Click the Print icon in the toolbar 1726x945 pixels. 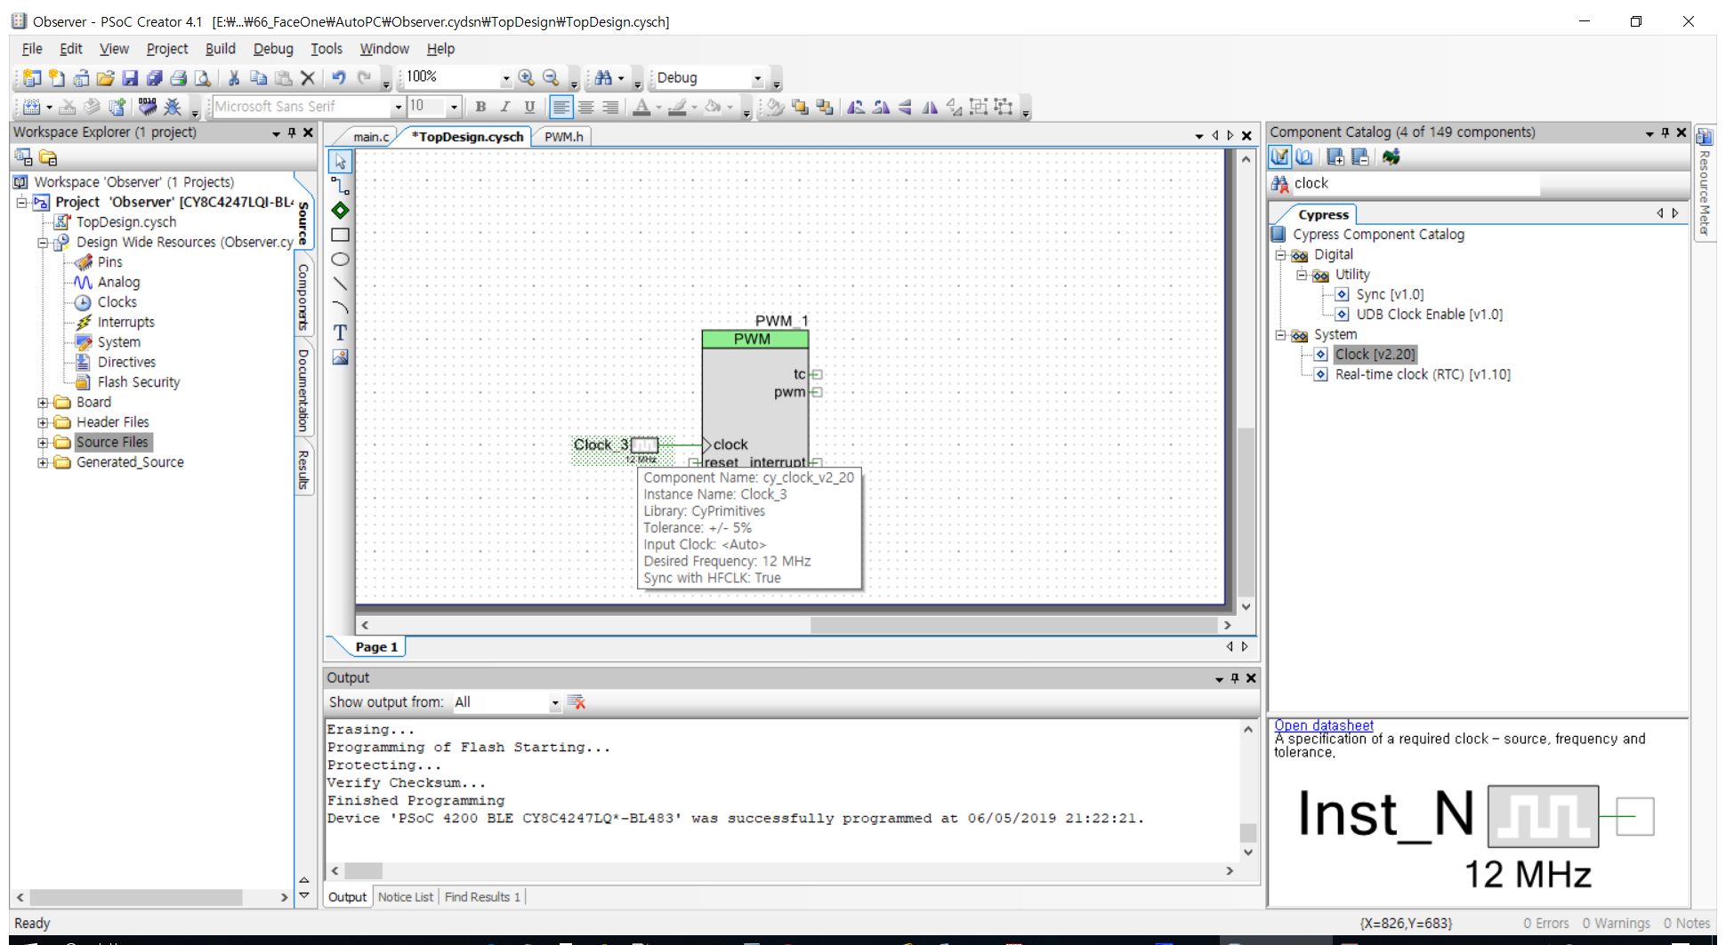(178, 78)
